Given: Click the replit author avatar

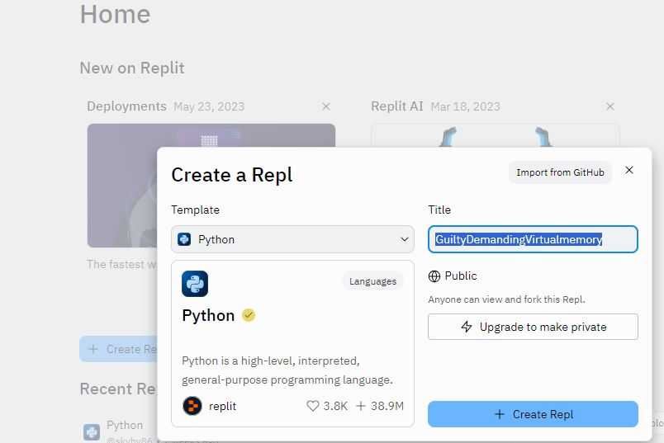Looking at the screenshot, I should (x=192, y=406).
